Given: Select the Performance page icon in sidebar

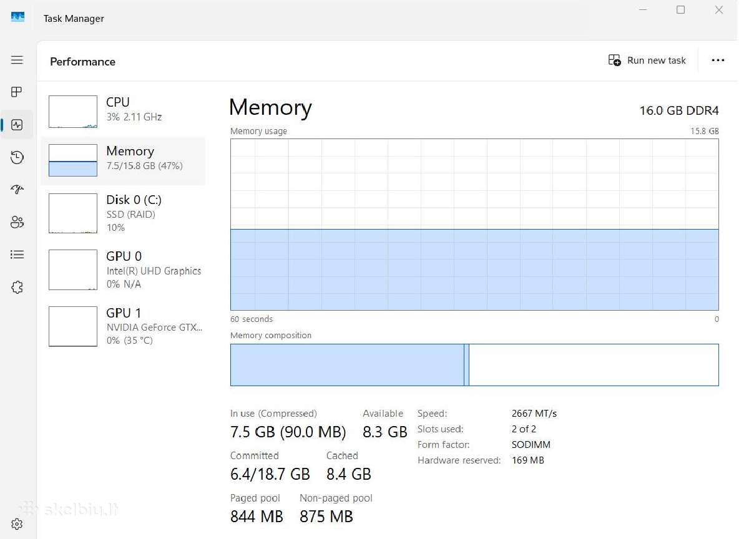Looking at the screenshot, I should pyautogui.click(x=17, y=125).
